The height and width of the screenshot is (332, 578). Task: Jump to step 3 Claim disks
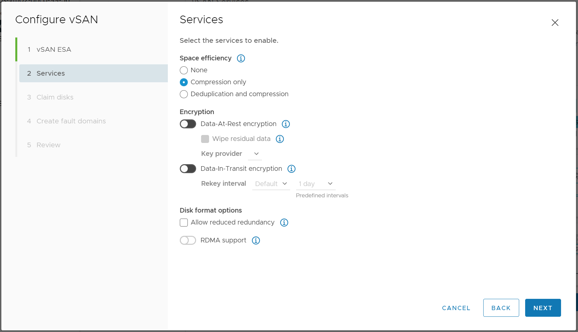93,97
